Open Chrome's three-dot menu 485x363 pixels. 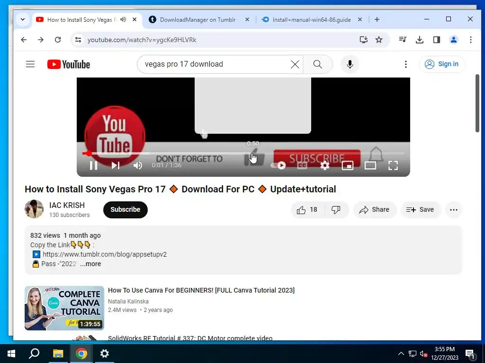[470, 40]
